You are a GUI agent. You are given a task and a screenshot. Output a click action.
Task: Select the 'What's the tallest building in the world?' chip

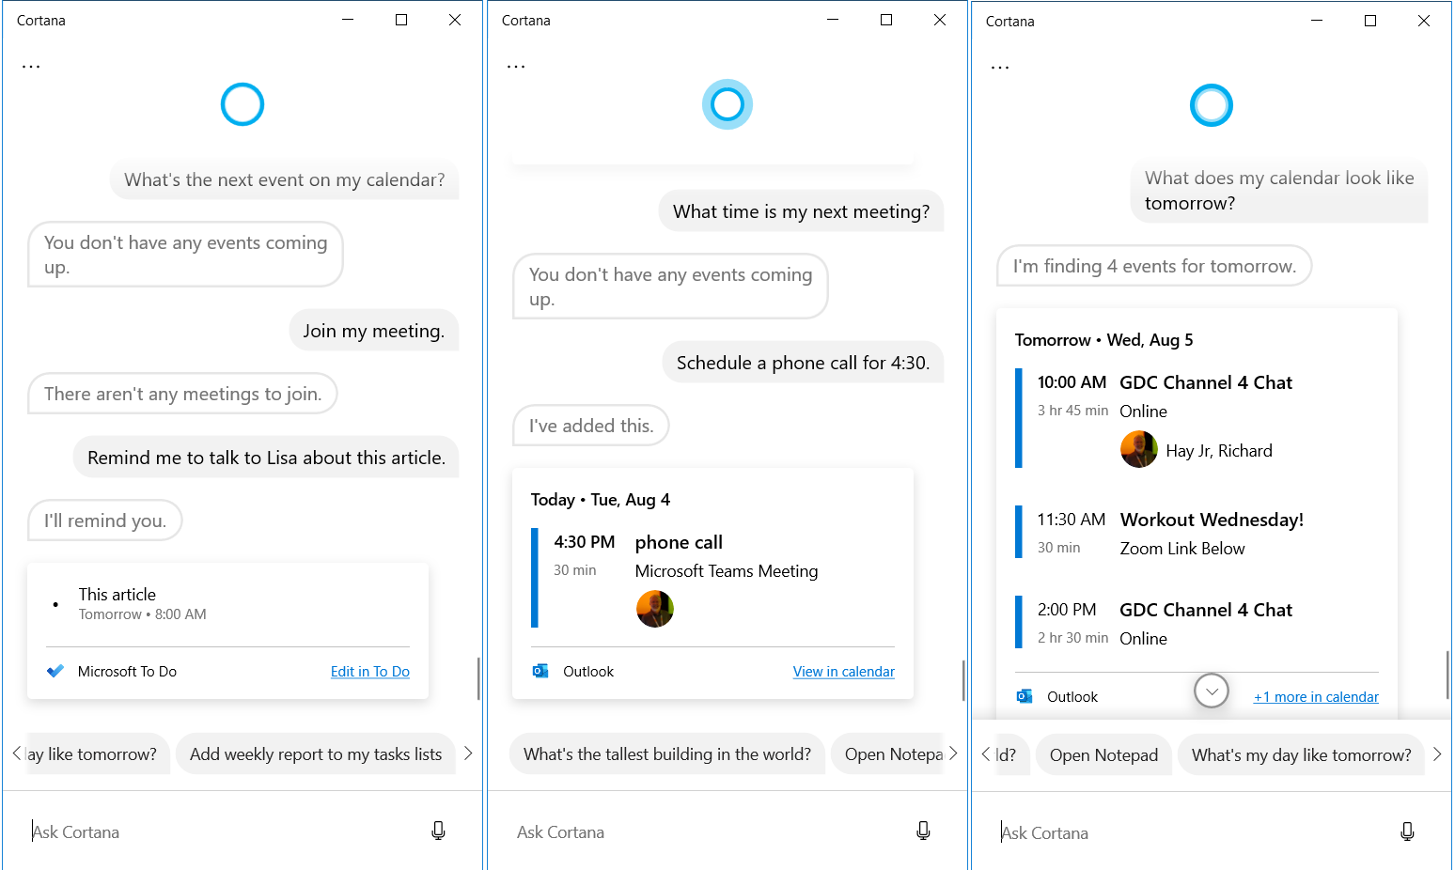coord(666,753)
